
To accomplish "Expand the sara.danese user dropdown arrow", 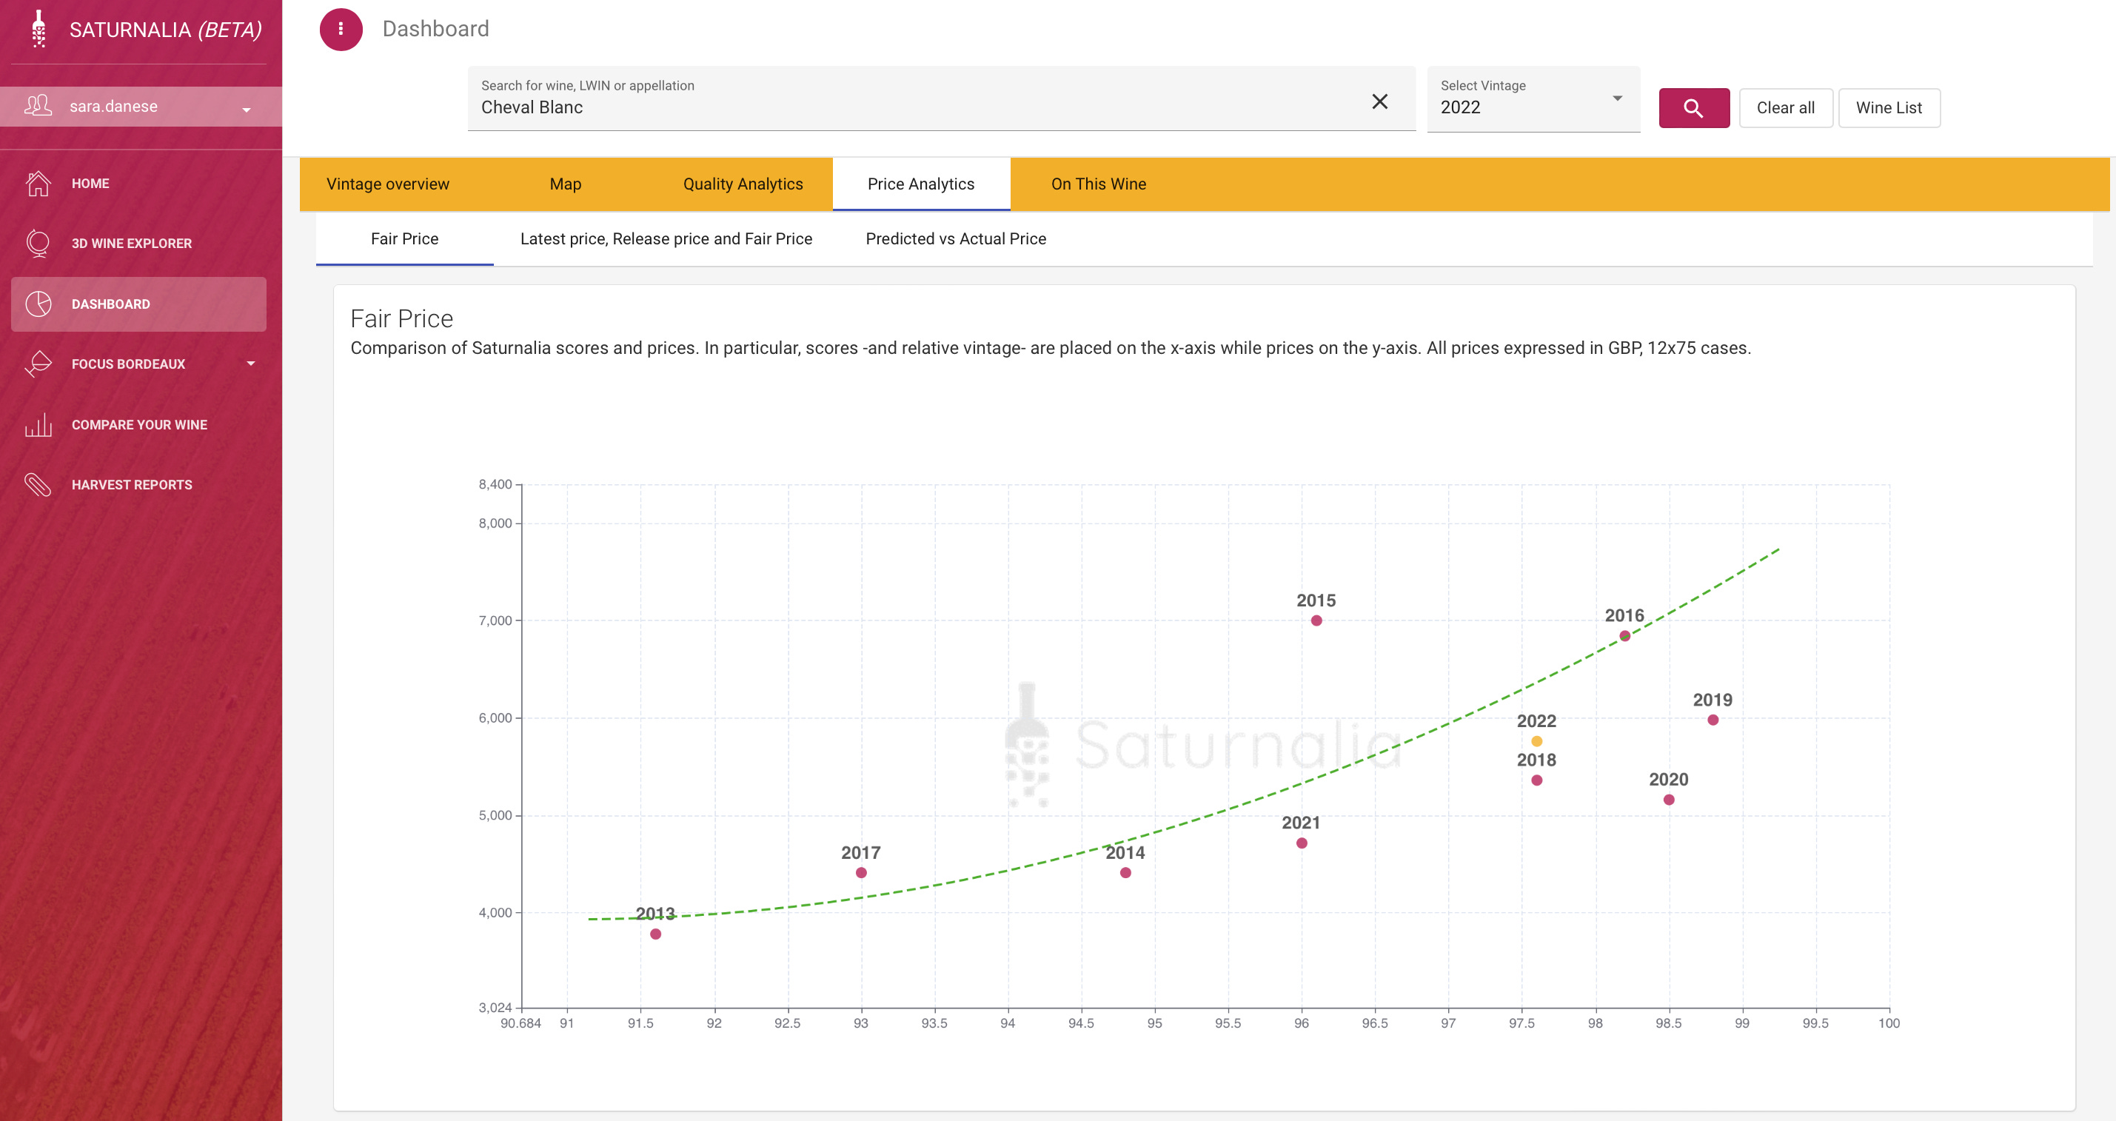I will (x=247, y=110).
